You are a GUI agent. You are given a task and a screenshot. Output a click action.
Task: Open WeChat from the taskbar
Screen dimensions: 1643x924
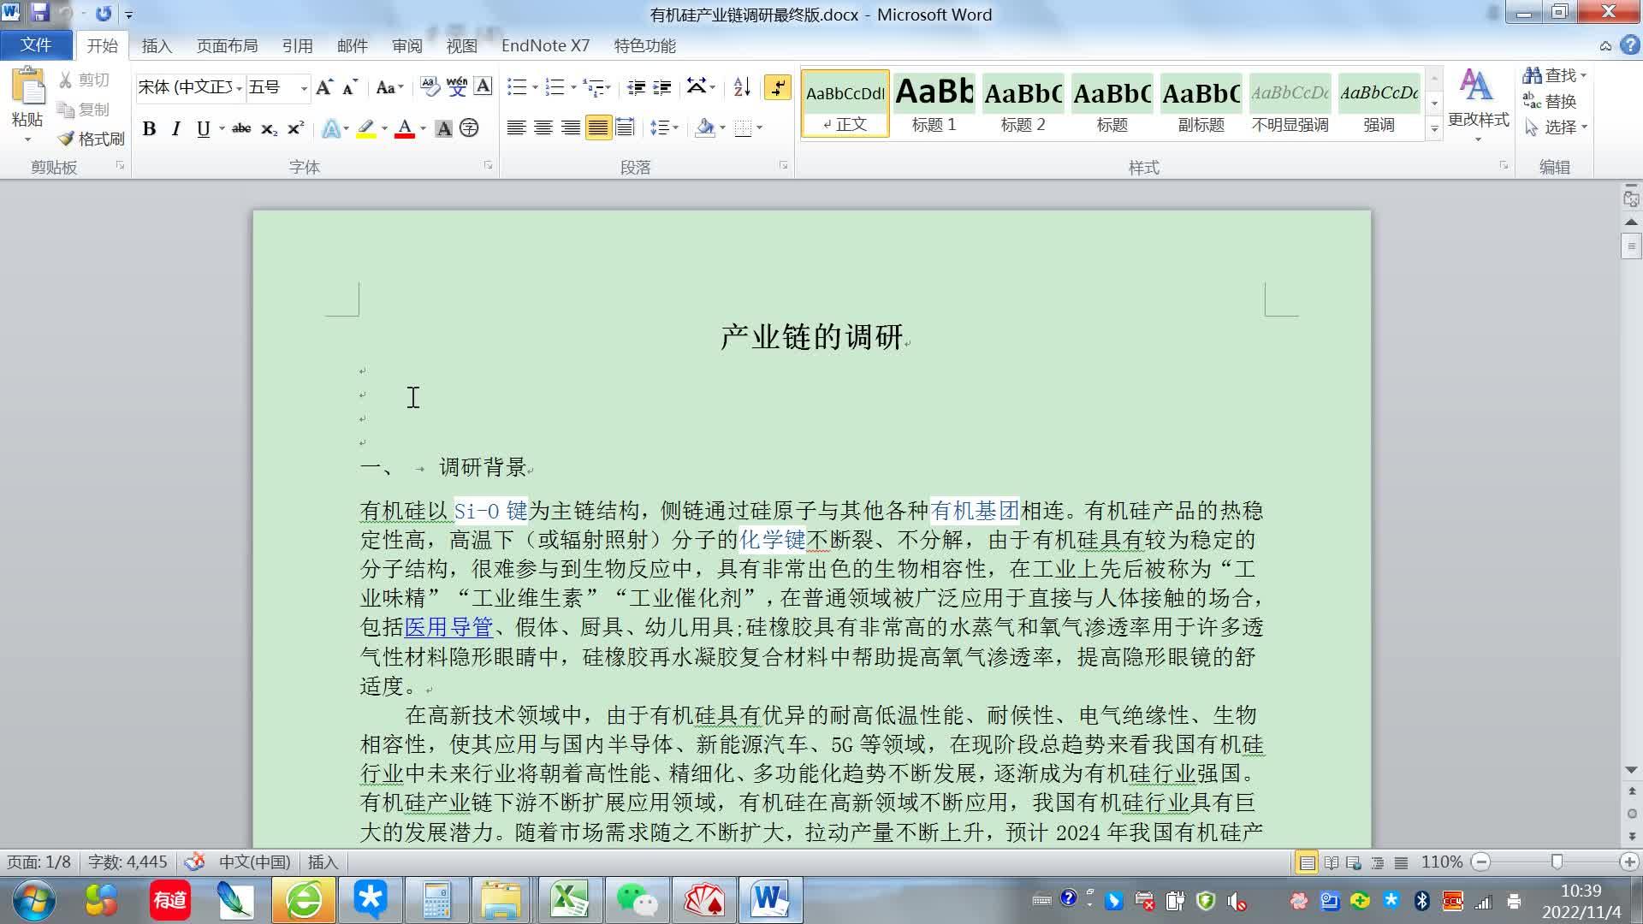[636, 900]
